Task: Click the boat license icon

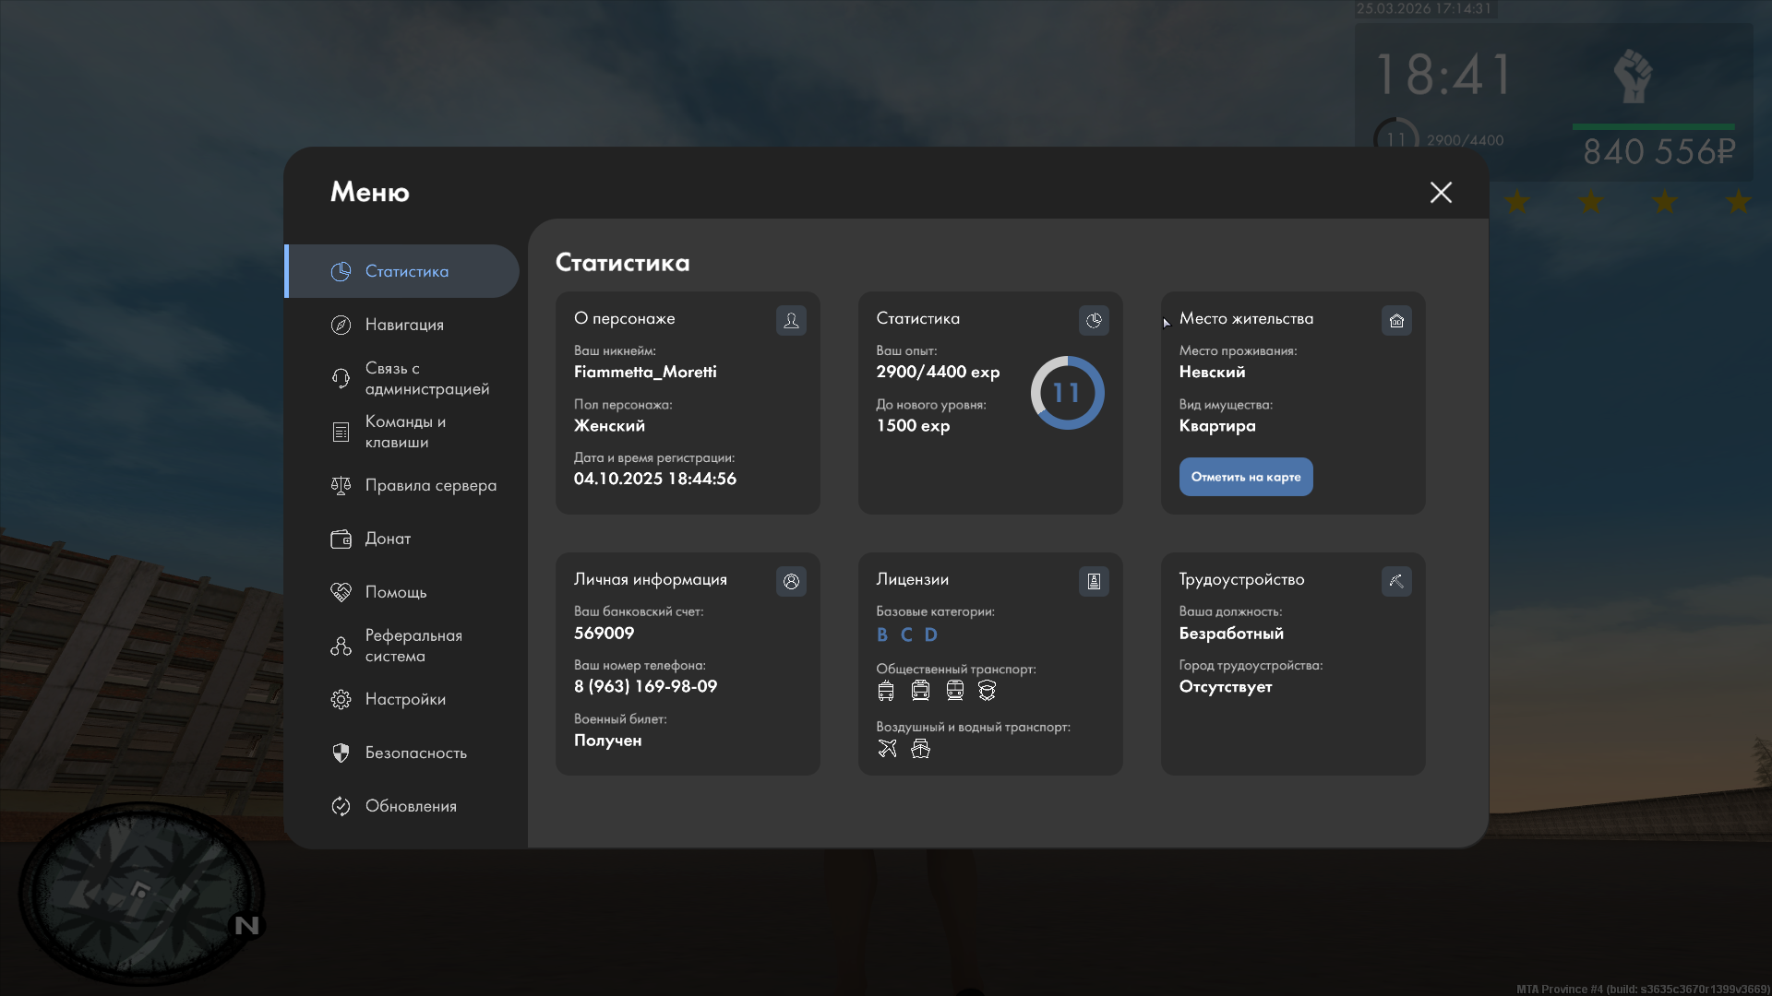Action: tap(920, 749)
